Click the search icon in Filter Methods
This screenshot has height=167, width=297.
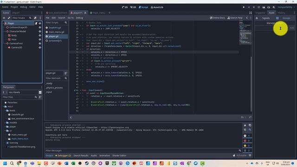point(66,78)
